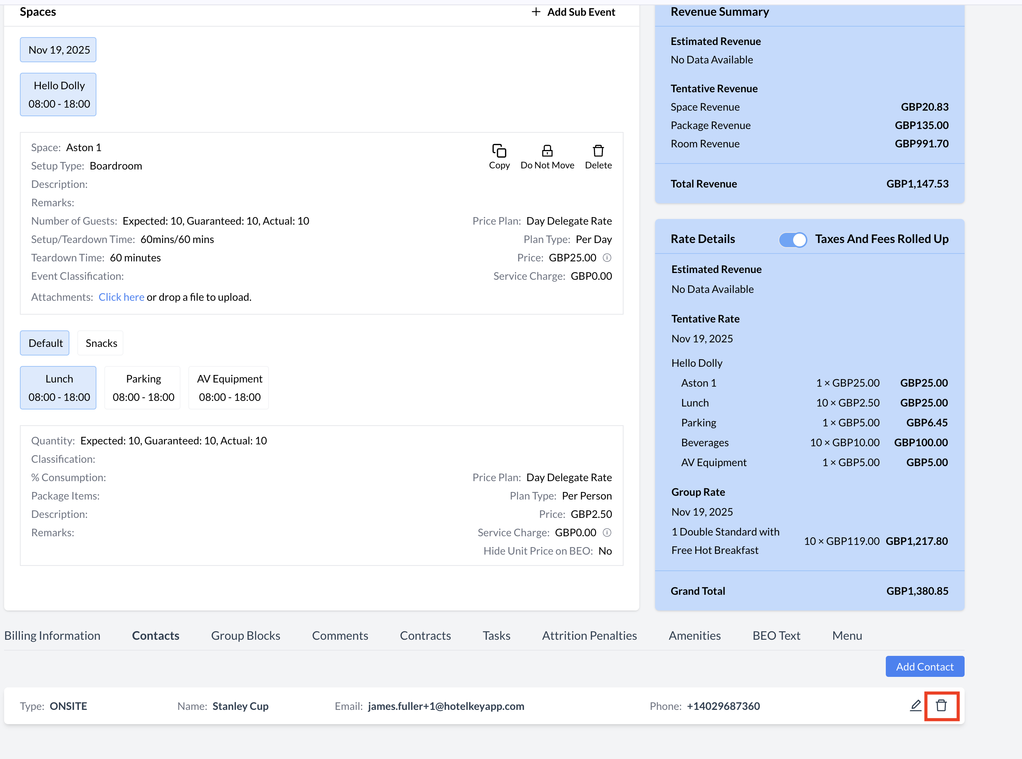
Task: Select the AV Equipment package item
Action: click(x=229, y=388)
